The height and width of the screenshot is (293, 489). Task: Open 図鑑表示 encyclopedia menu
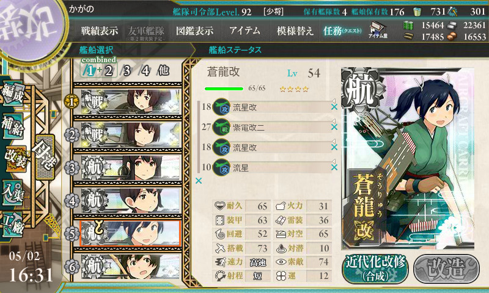(194, 31)
